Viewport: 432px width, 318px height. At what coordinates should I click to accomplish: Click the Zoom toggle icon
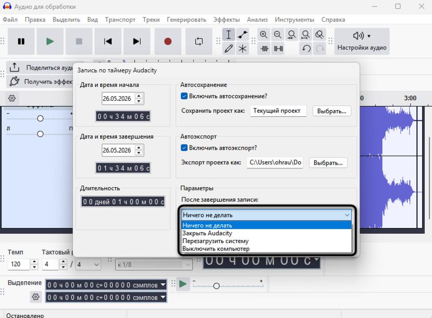click(x=320, y=35)
